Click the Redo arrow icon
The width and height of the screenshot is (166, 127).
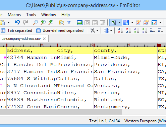tap(25, 22)
